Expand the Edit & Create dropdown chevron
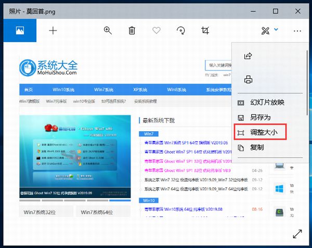Image resolution: width=312 pixels, height=248 pixels. click(x=276, y=30)
